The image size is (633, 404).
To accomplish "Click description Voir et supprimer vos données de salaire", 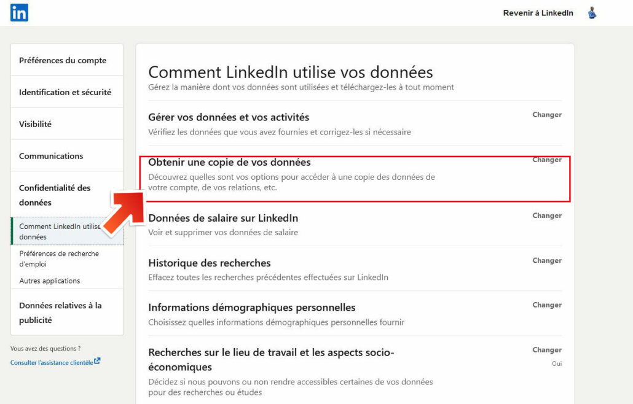I will [x=223, y=232].
